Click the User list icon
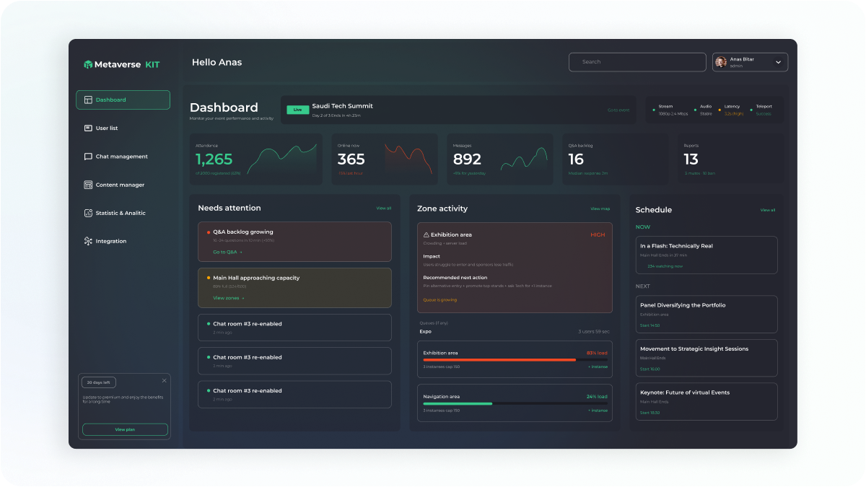The height and width of the screenshot is (487, 866). point(88,128)
